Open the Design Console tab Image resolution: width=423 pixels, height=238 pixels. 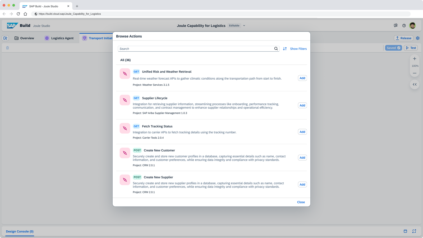[x=20, y=231]
